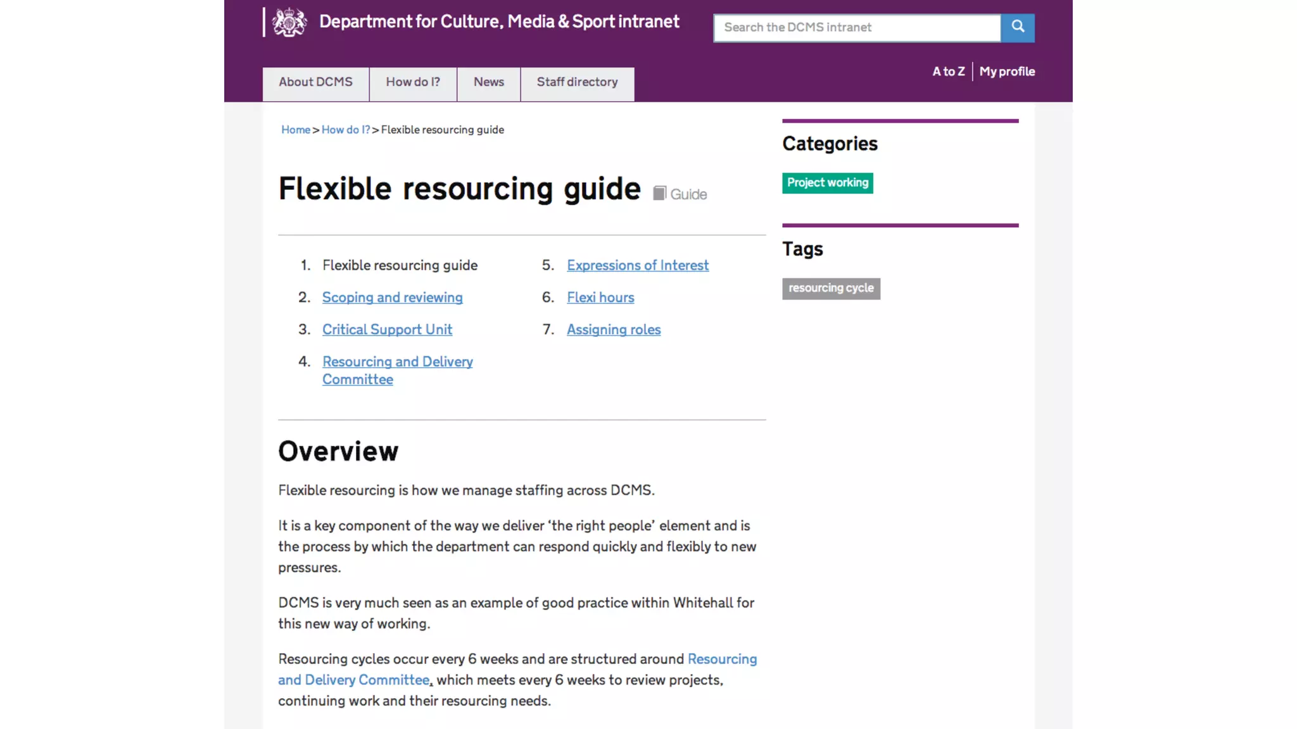This screenshot has height=729, width=1297.
Task: Open the Assigning roles section
Action: coord(613,330)
